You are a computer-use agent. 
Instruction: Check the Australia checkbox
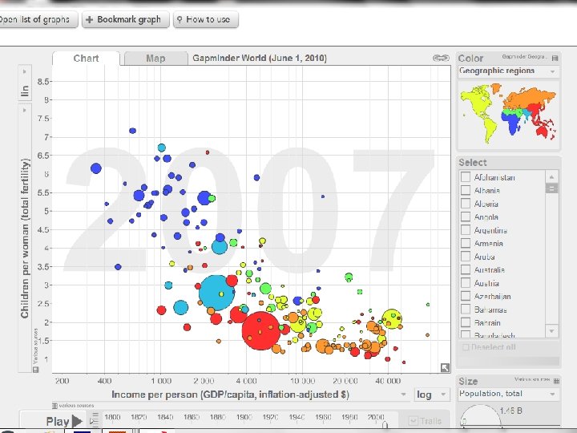[466, 270]
